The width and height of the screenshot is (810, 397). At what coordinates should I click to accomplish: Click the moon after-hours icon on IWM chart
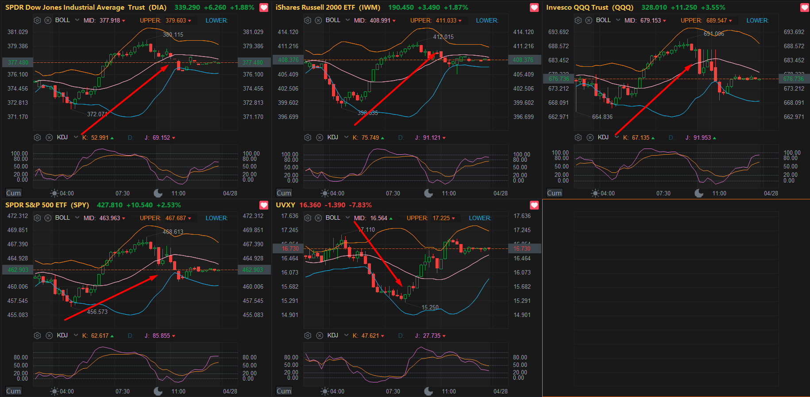click(428, 193)
